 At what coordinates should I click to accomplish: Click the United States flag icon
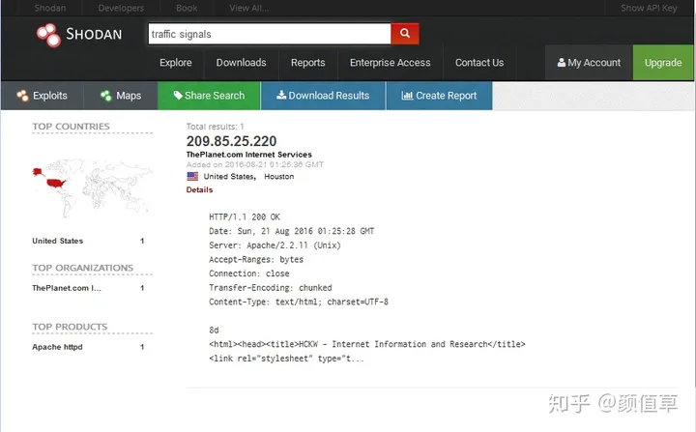click(192, 176)
